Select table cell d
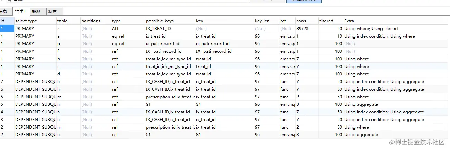The width and height of the screenshot is (450, 151). pos(68,74)
